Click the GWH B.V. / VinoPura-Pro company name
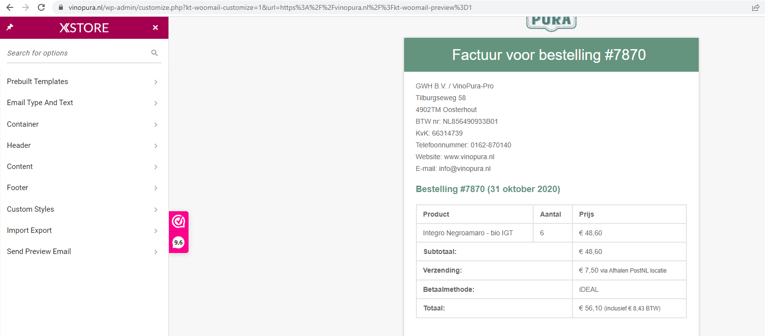This screenshot has width=765, height=336. click(455, 86)
